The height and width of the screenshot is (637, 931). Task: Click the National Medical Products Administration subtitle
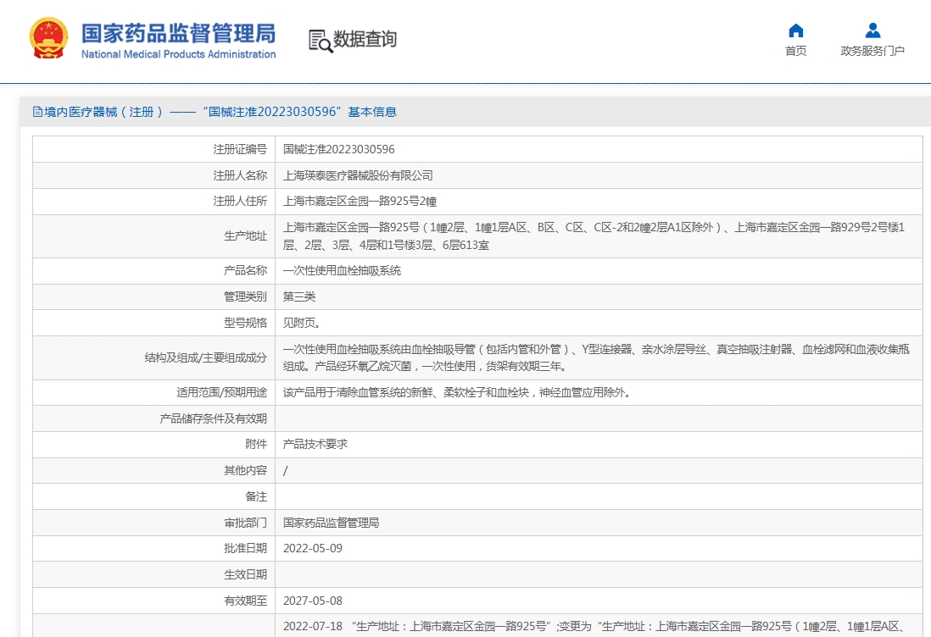[178, 54]
